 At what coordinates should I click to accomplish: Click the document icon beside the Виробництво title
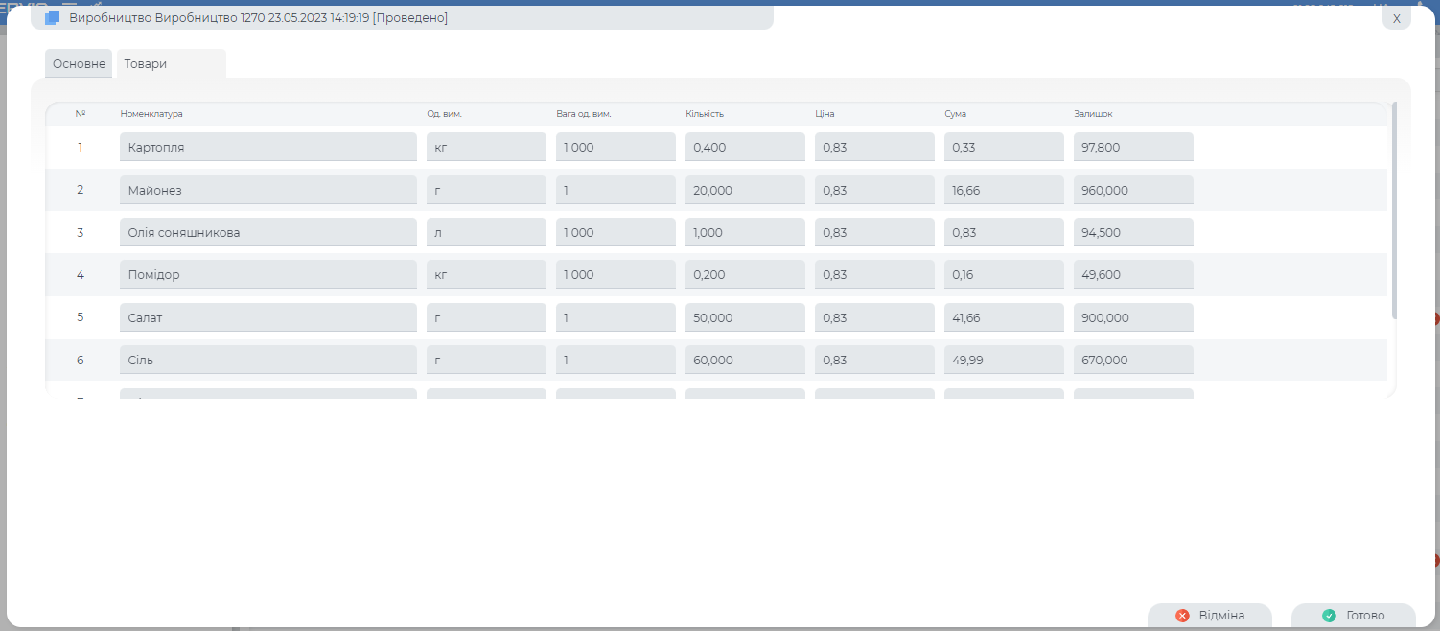[x=53, y=18]
